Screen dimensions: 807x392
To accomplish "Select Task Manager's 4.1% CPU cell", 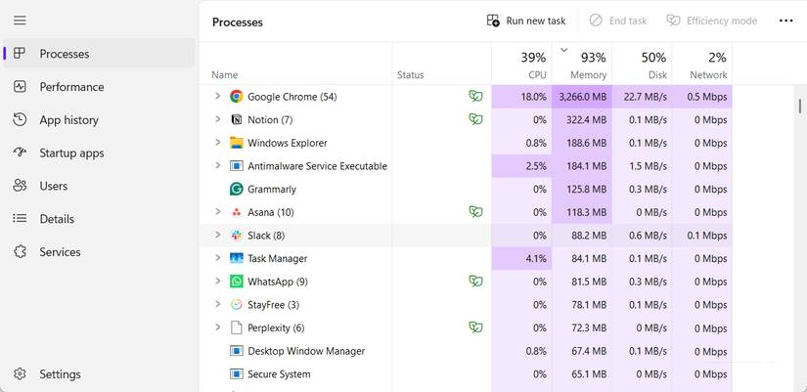I will point(521,258).
